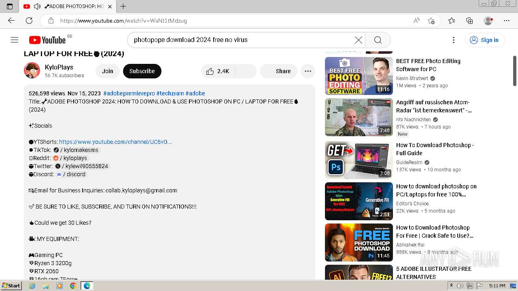Show hidden system tray icons

[x=451, y=286]
